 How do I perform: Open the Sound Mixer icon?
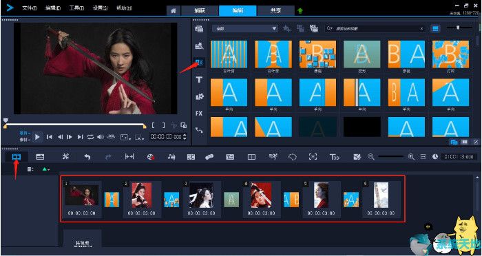click(171, 157)
